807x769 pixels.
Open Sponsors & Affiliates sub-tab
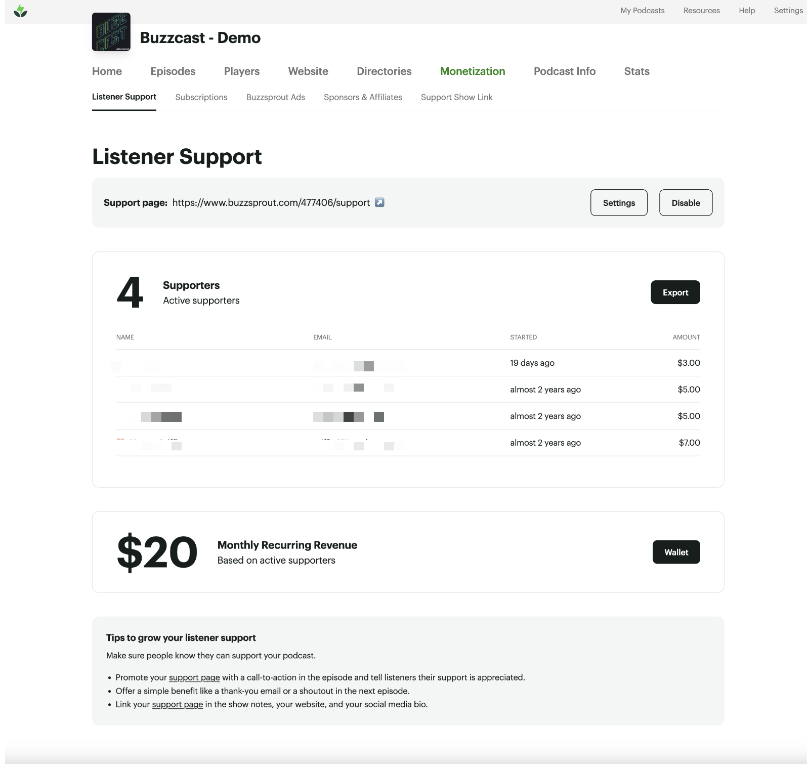[x=363, y=97]
